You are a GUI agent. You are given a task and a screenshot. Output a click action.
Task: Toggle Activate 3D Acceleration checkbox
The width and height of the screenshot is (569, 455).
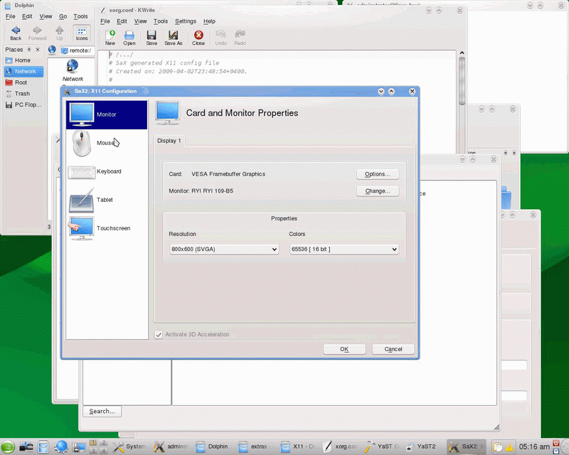click(x=159, y=335)
